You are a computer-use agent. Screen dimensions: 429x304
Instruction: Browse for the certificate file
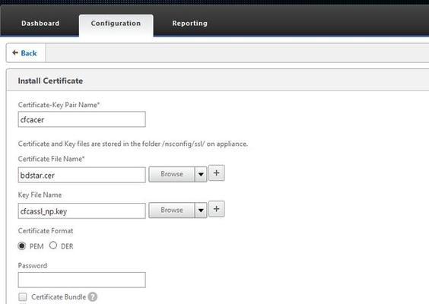pyautogui.click(x=172, y=174)
